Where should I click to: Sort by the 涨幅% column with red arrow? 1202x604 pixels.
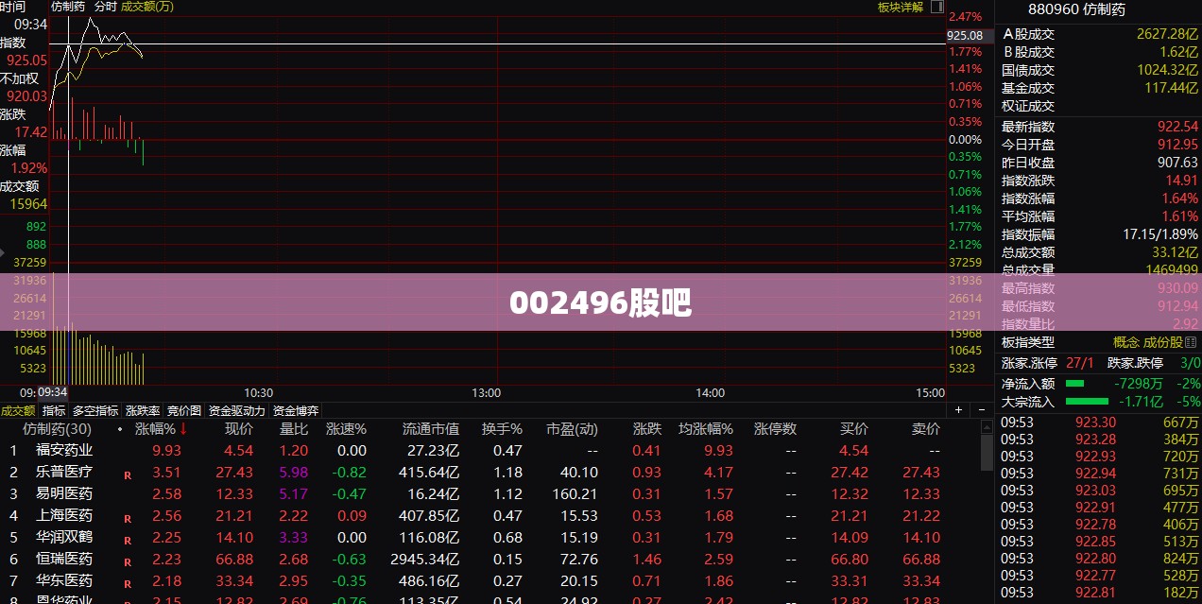pyautogui.click(x=162, y=429)
